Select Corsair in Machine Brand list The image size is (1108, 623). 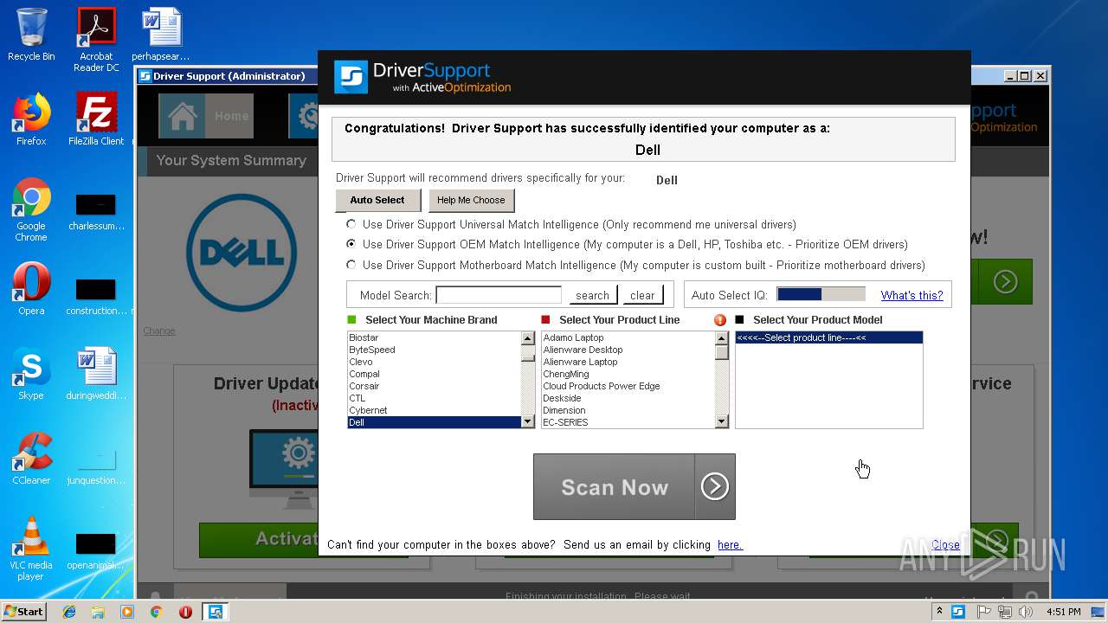click(433, 386)
